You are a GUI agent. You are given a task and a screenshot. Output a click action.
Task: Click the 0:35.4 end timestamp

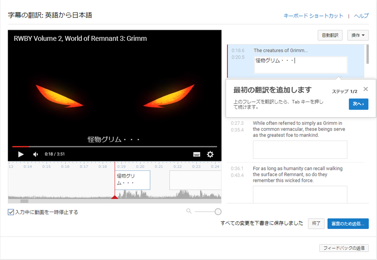point(237,130)
